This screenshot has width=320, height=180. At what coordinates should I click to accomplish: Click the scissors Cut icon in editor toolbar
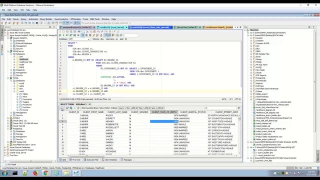pos(87,31)
